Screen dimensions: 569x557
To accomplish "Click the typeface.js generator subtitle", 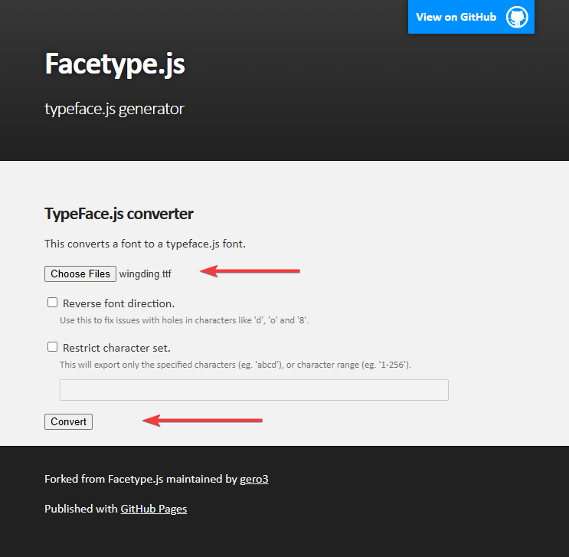I will tap(114, 109).
